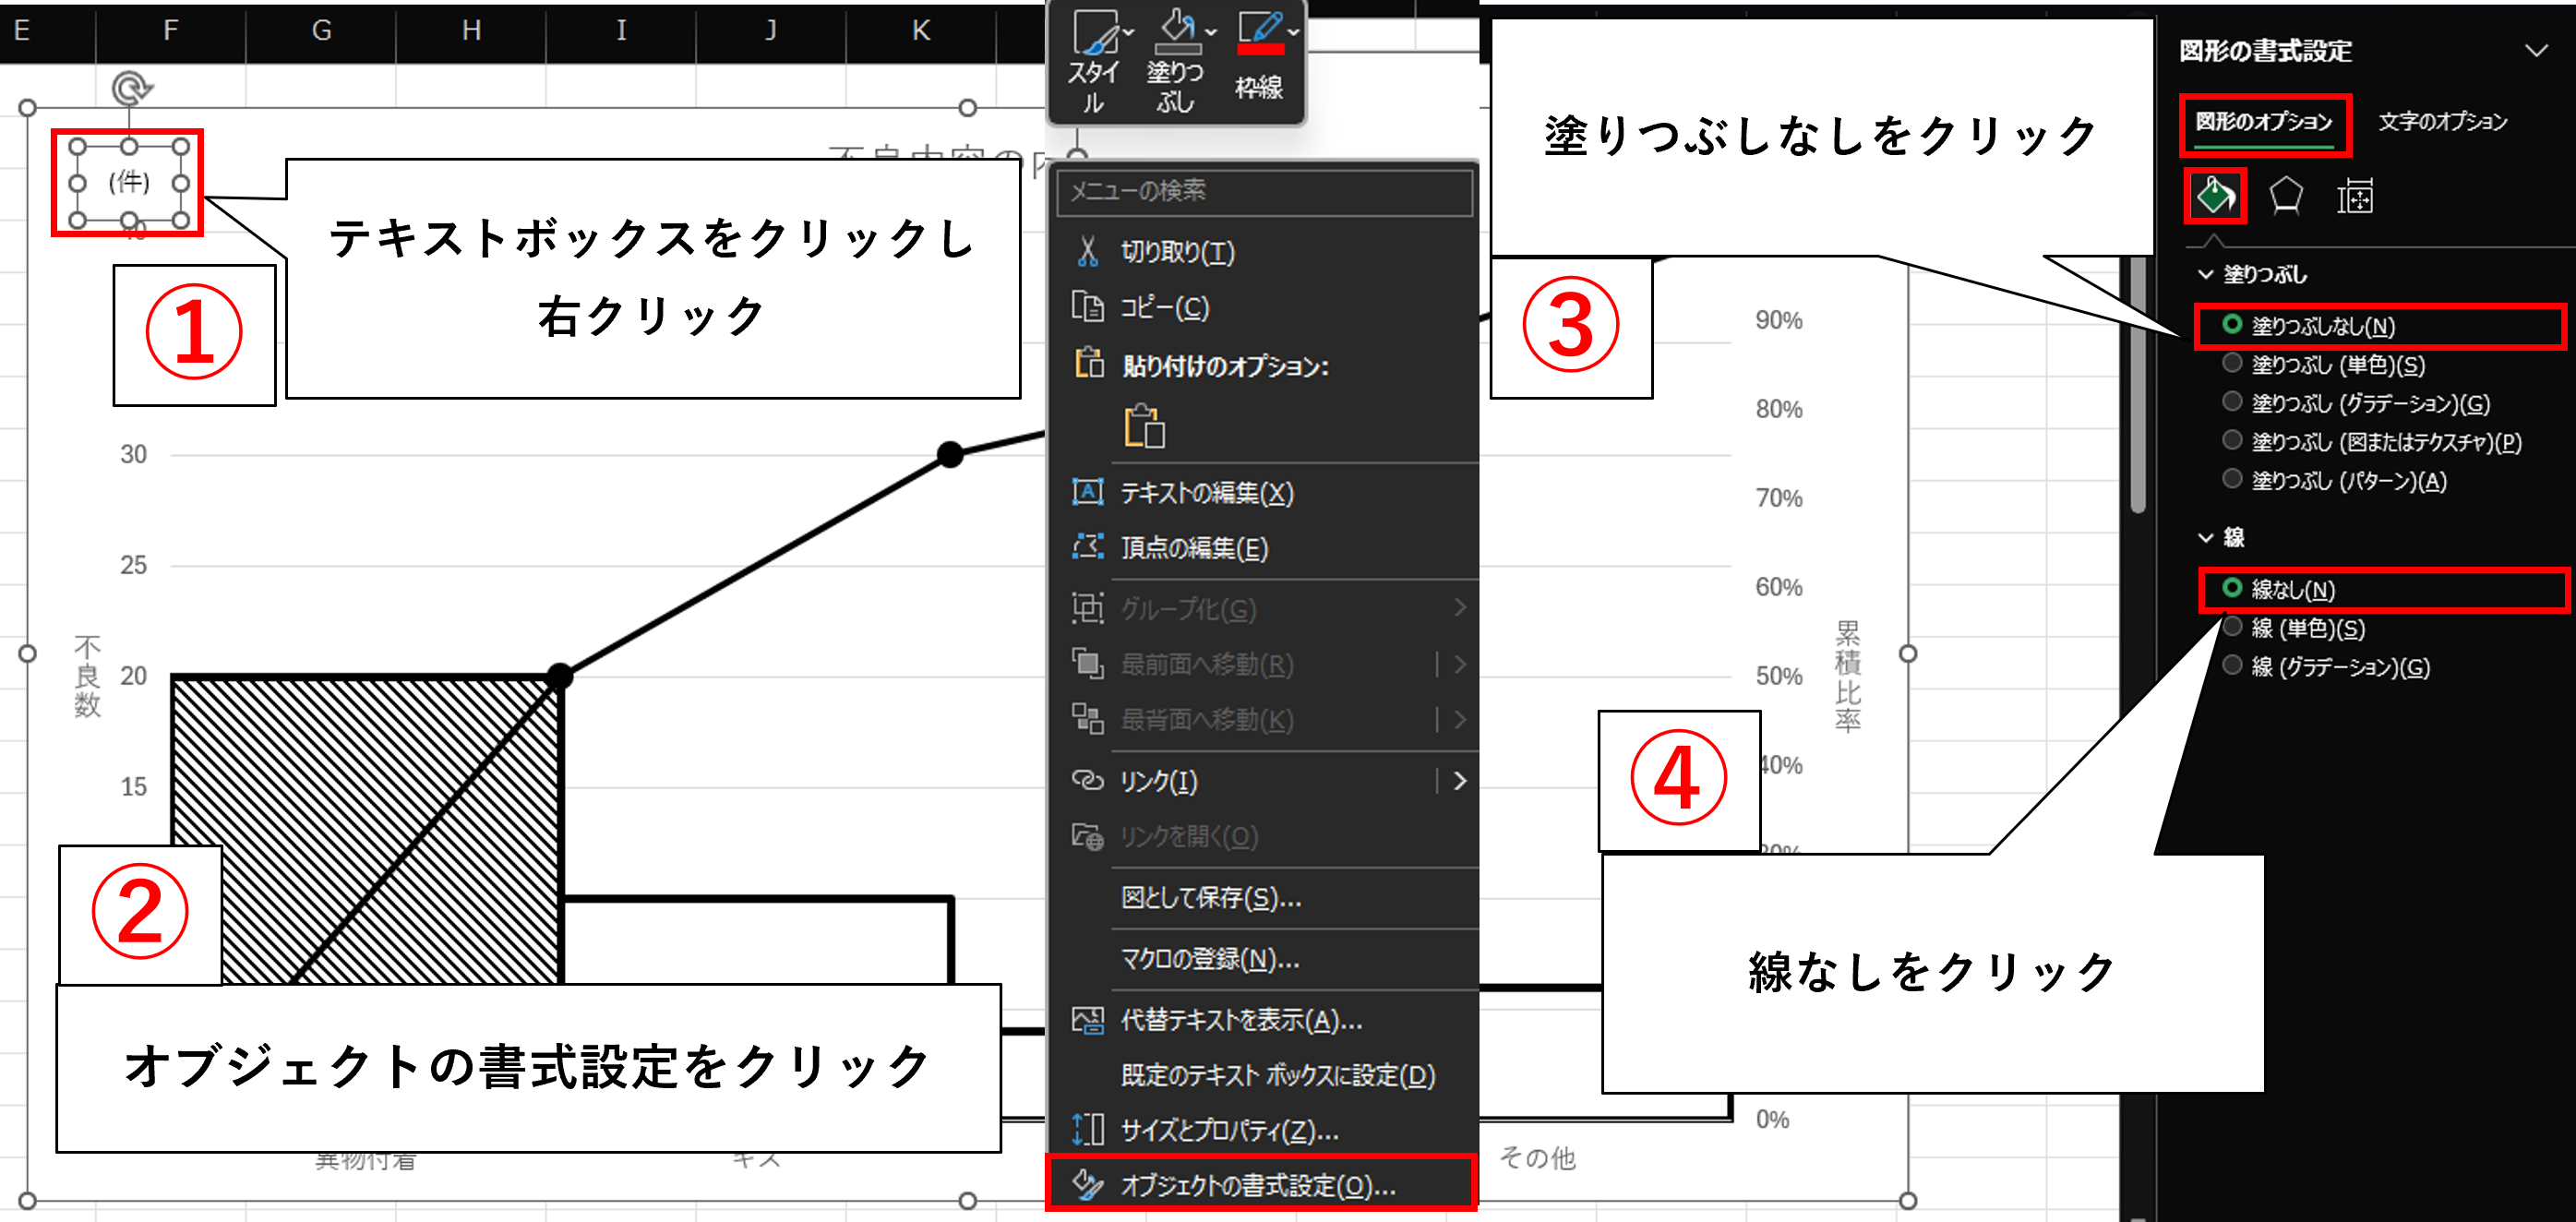Click the 最背面へ移動 icon
The height and width of the screenshot is (1222, 2576).
pyautogui.click(x=1088, y=719)
